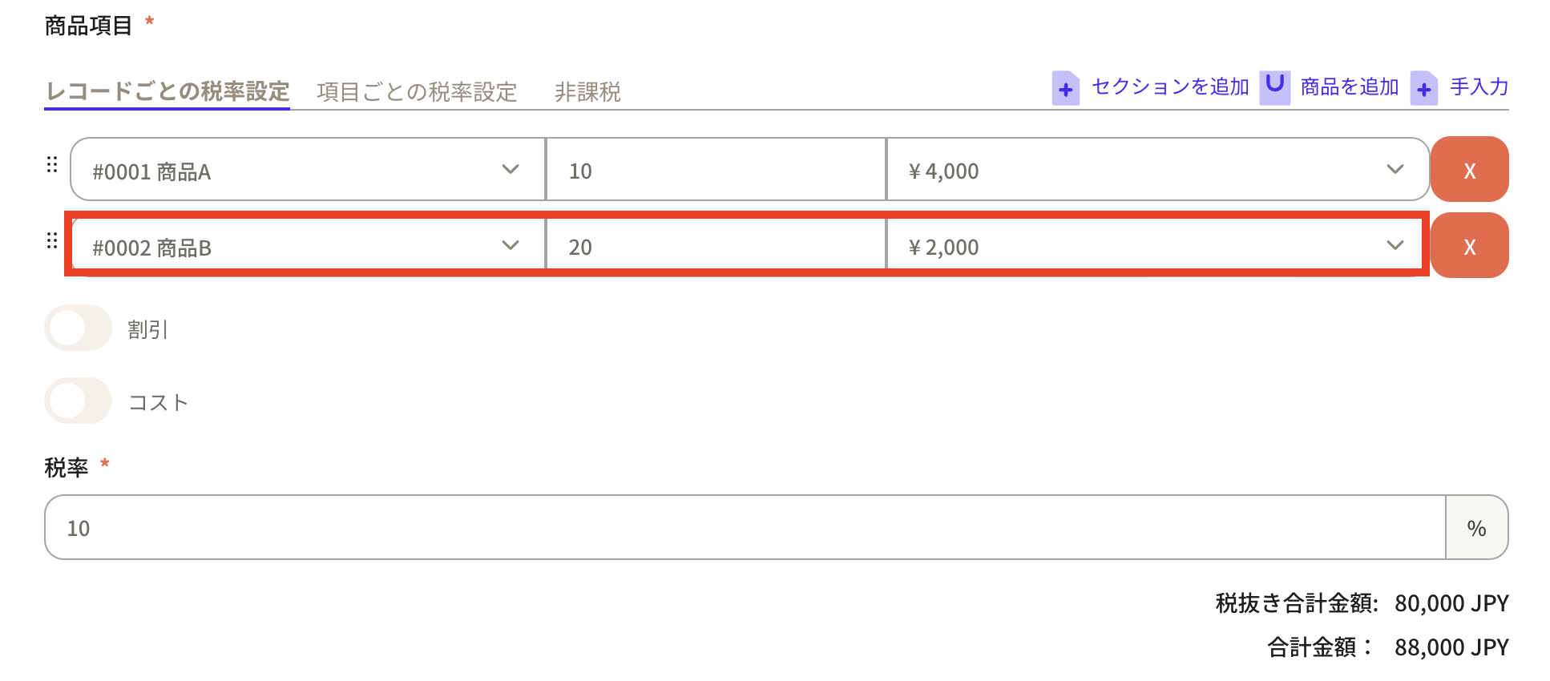Click the plus icon beside 手入力
This screenshot has height=681, width=1550.
point(1423,88)
